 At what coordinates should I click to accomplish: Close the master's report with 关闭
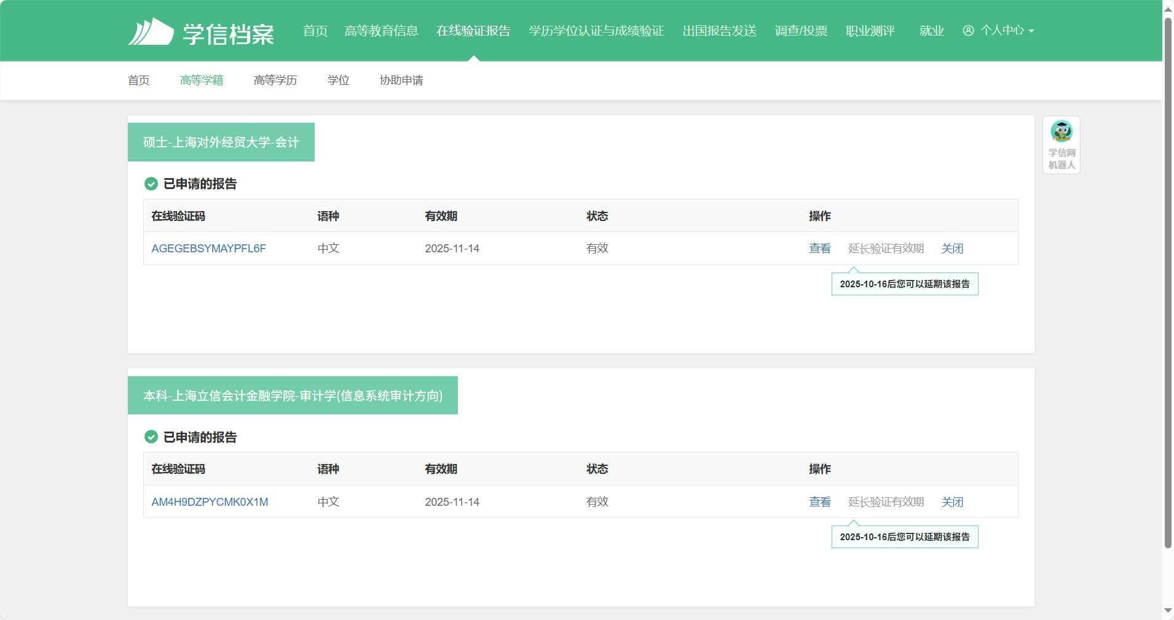click(951, 249)
